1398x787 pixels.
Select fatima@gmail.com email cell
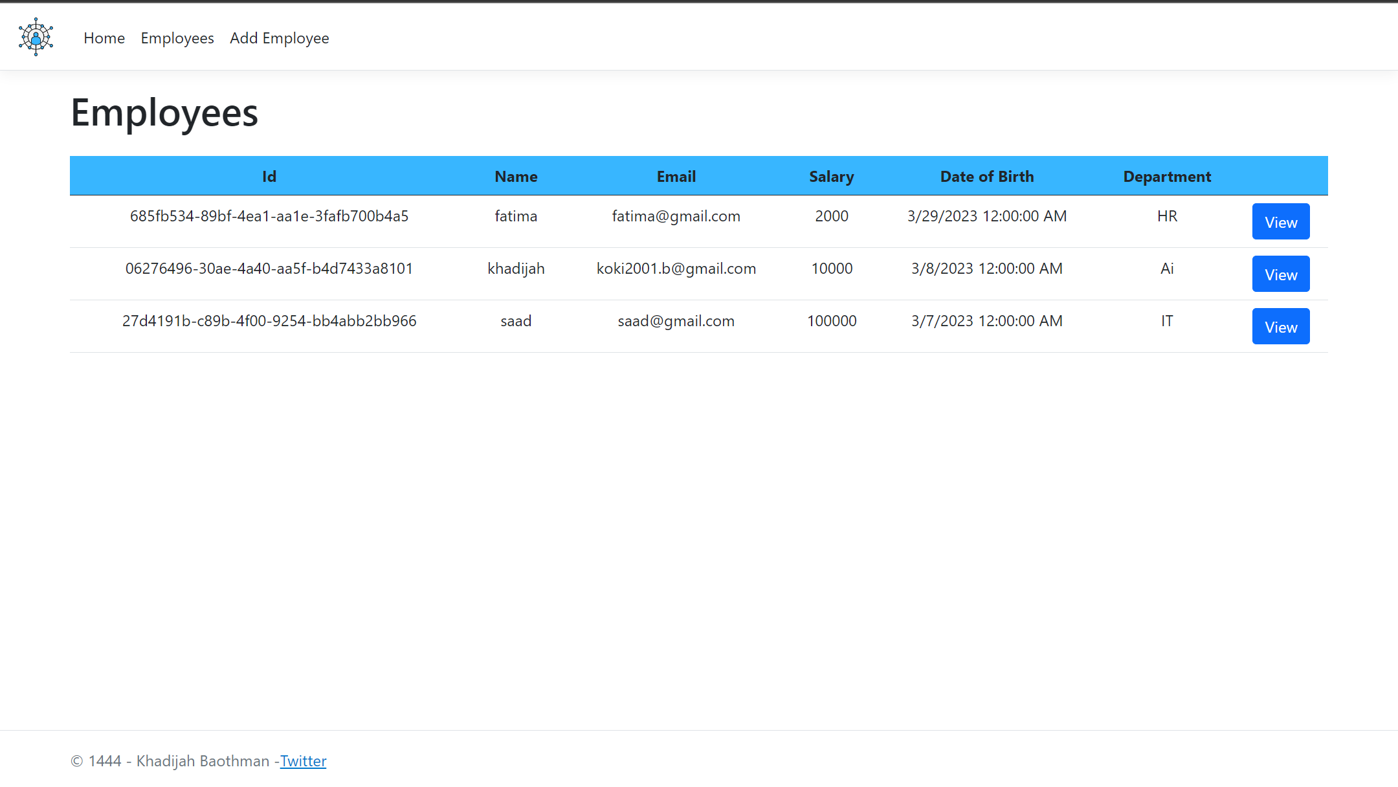click(676, 216)
